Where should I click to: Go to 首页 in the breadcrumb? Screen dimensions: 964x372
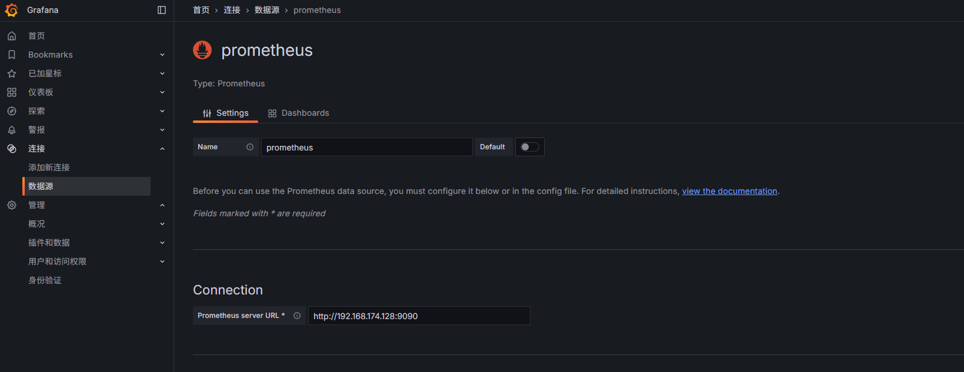coord(201,10)
